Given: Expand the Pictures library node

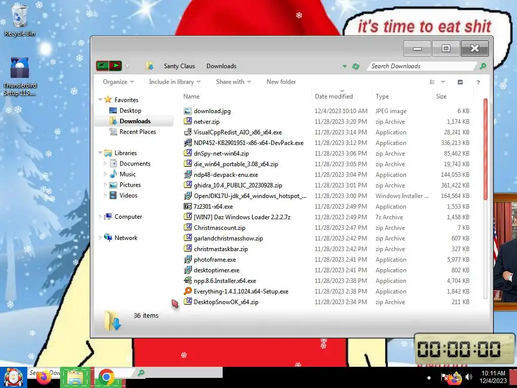Looking at the screenshot, I should coord(105,185).
